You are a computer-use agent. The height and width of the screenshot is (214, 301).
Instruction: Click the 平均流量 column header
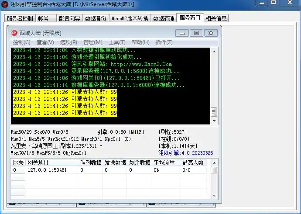165,163
